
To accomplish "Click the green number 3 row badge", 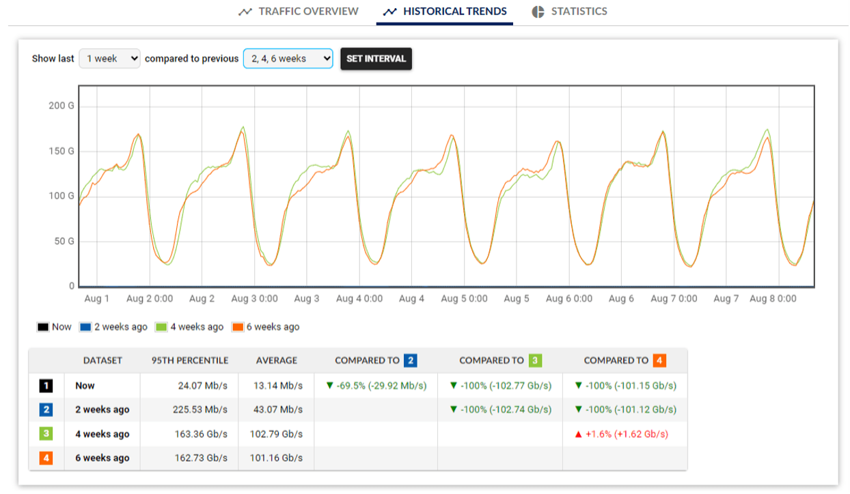I will (x=47, y=434).
